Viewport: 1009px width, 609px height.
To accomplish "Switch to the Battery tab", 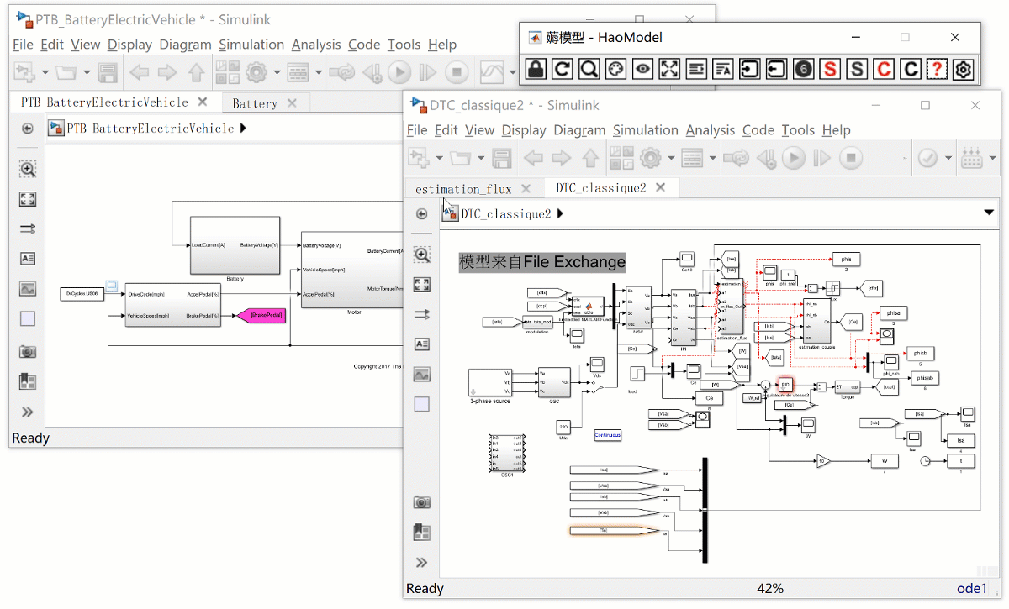I will 255,103.
